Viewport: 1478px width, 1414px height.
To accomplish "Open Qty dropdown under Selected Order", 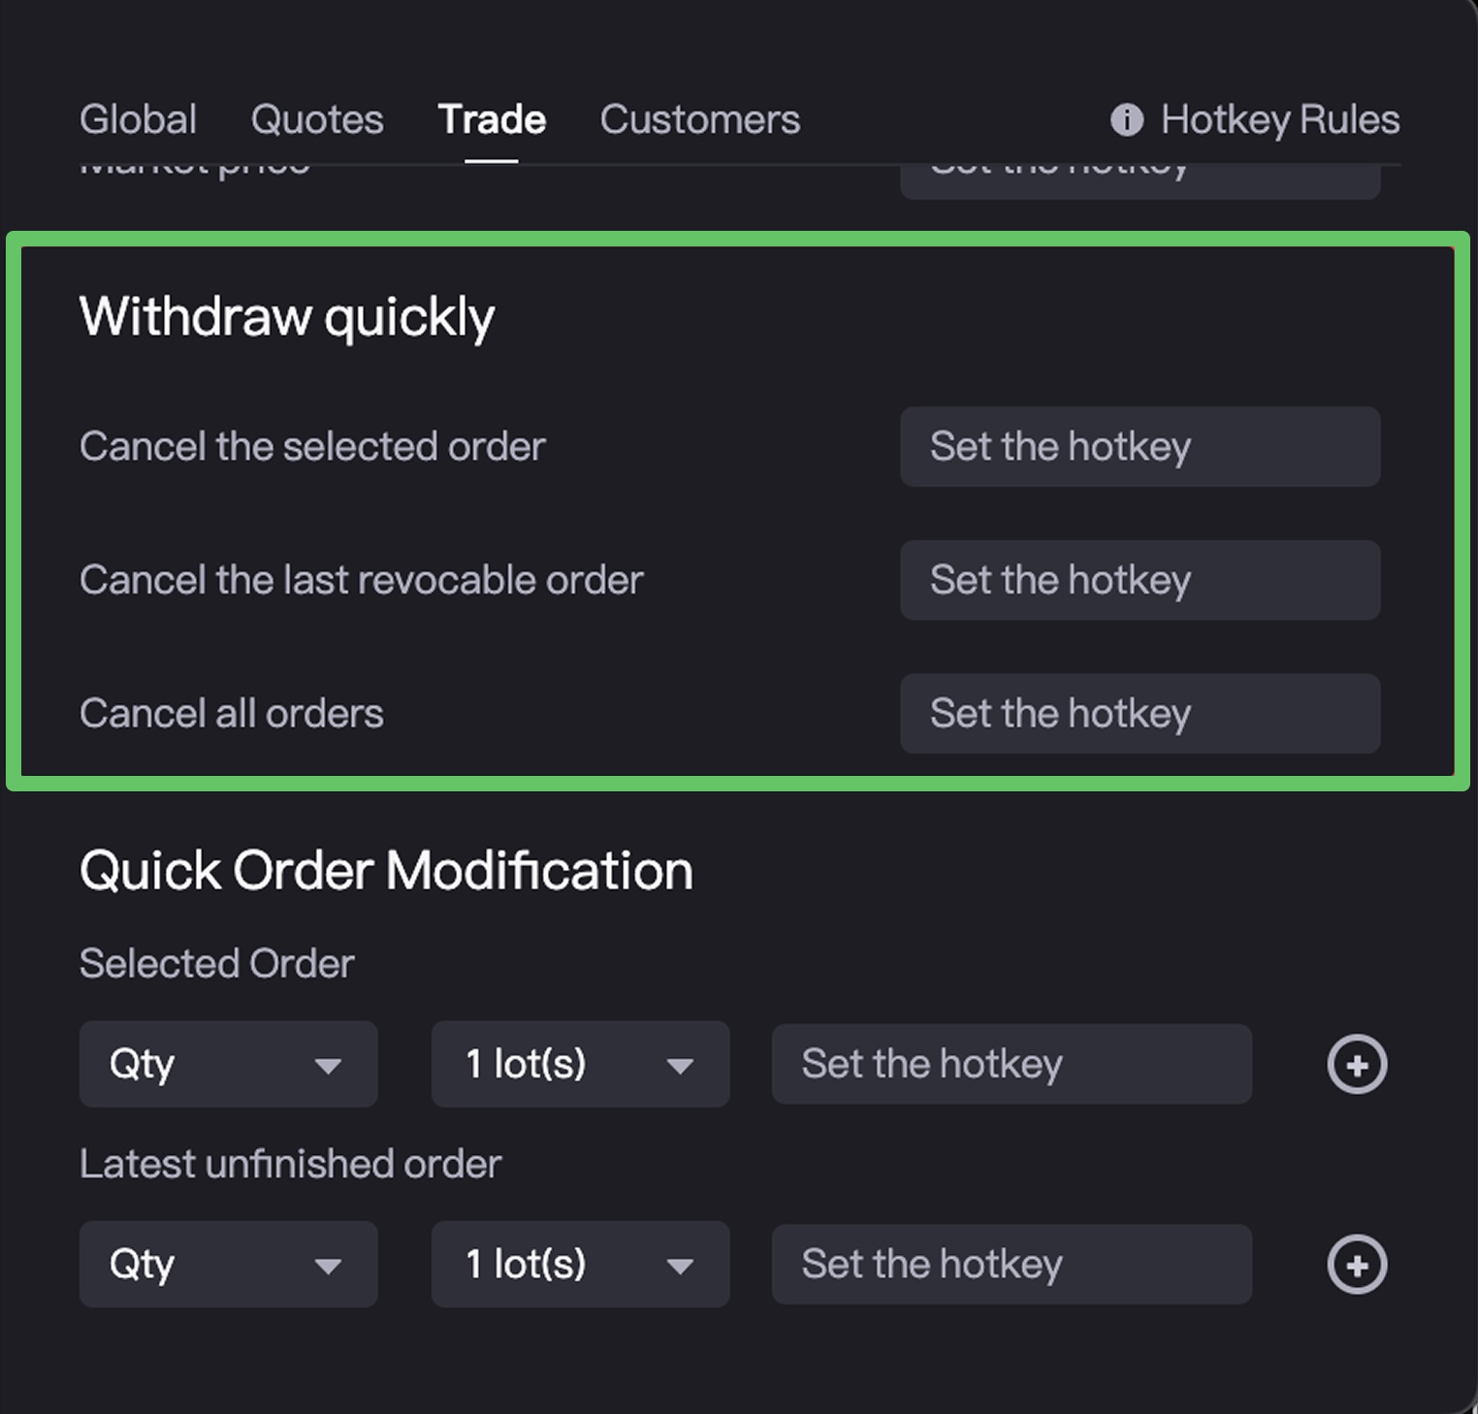I will (228, 1064).
